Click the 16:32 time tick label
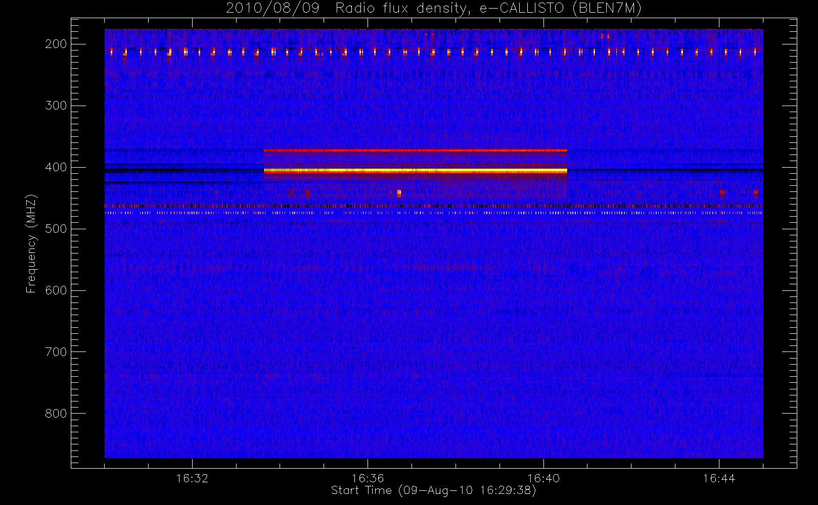 click(192, 478)
